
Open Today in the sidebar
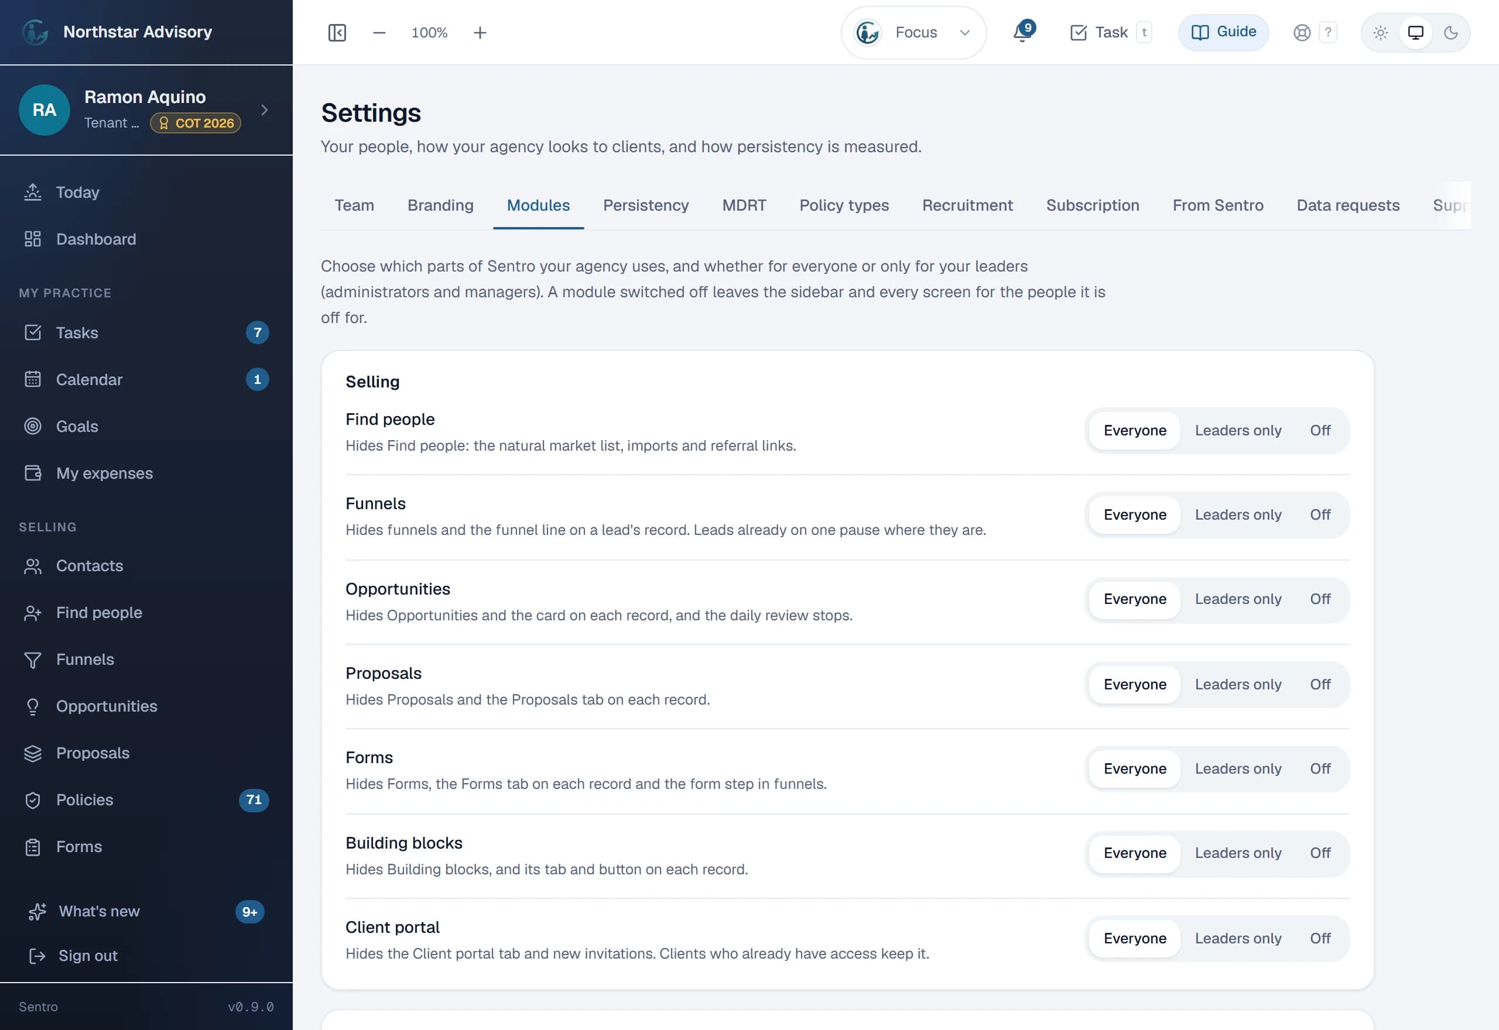(146, 193)
